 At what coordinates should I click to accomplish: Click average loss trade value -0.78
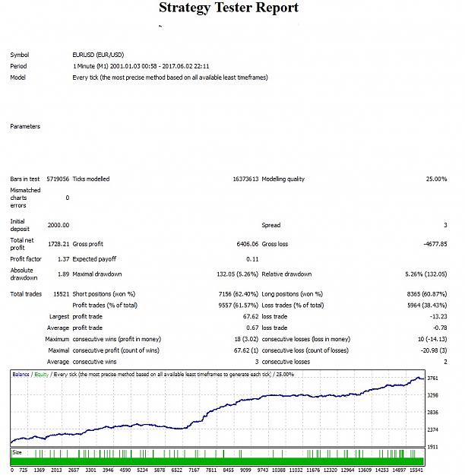click(x=440, y=328)
